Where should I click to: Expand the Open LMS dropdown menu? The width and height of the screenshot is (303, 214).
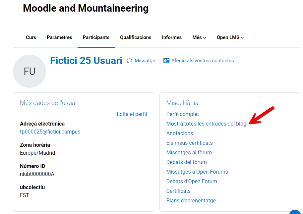(x=230, y=37)
